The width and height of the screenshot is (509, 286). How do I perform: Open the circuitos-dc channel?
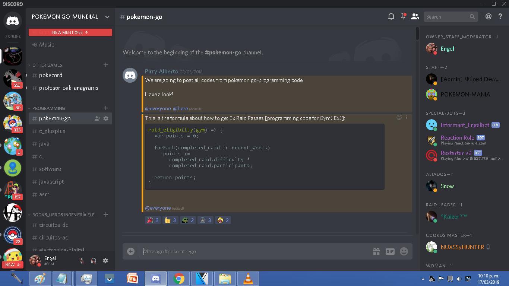pyautogui.click(x=70, y=225)
